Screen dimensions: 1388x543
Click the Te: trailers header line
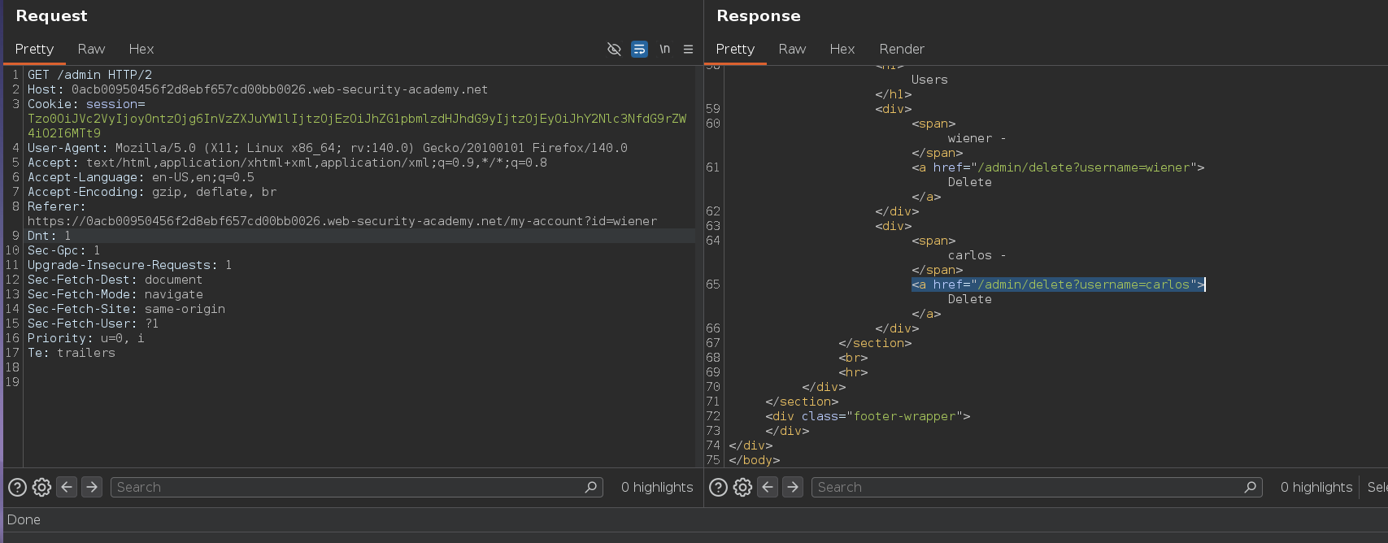(72, 353)
